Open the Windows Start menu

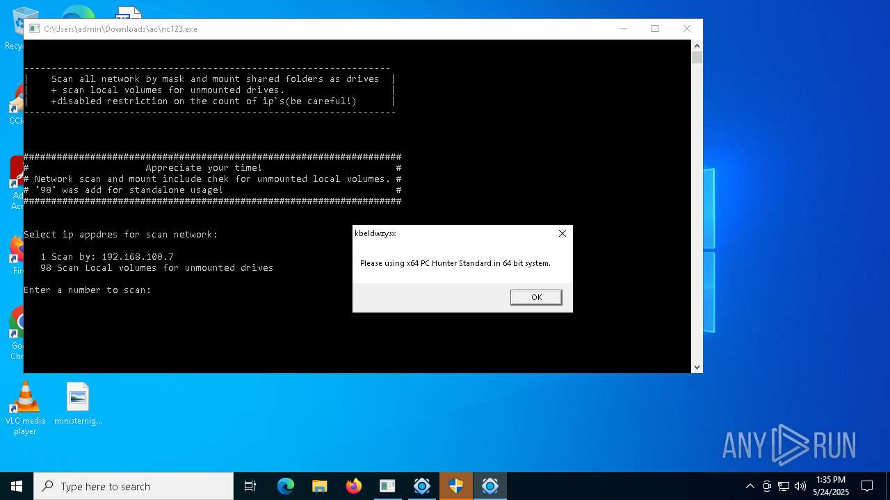pyautogui.click(x=17, y=486)
